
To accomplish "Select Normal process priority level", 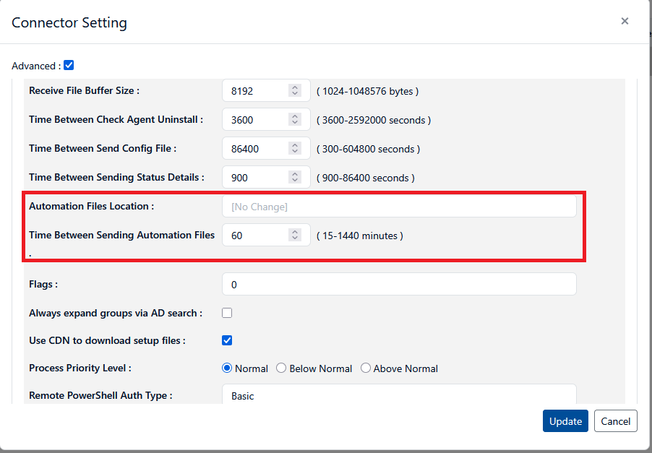I will pyautogui.click(x=228, y=368).
